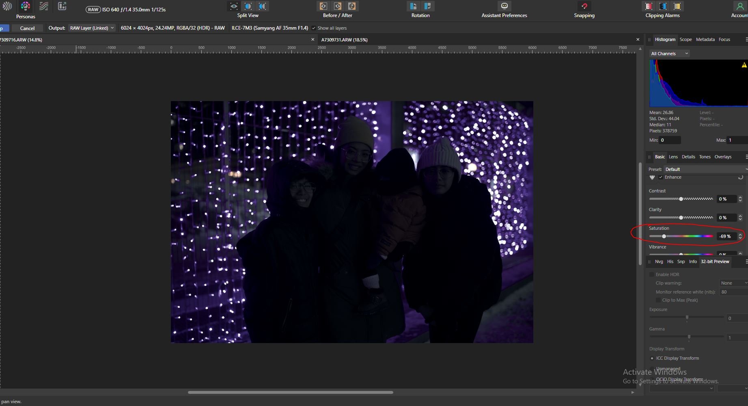Enable the blue clipped shadows alarm icon
The image size is (748, 406).
point(663,6)
